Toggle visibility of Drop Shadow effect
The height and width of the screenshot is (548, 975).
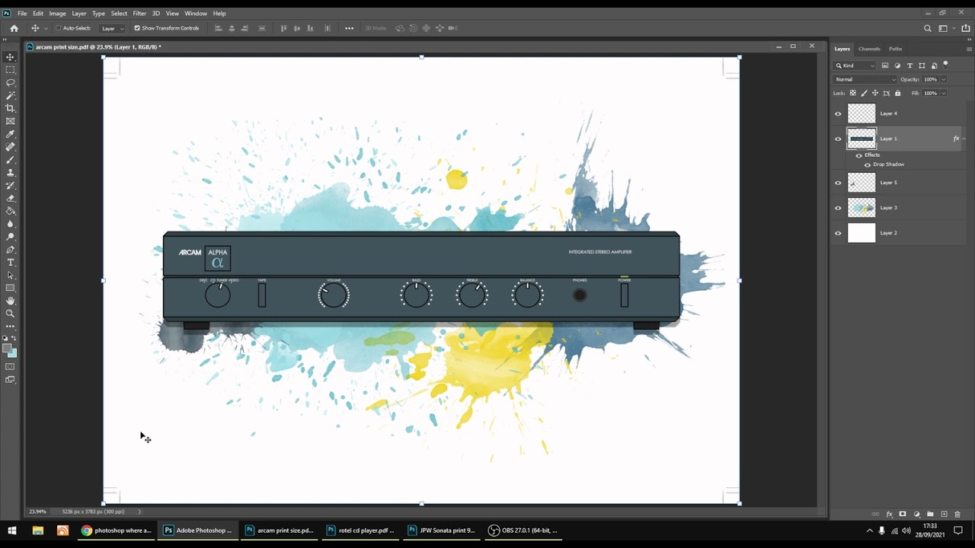[x=867, y=164]
